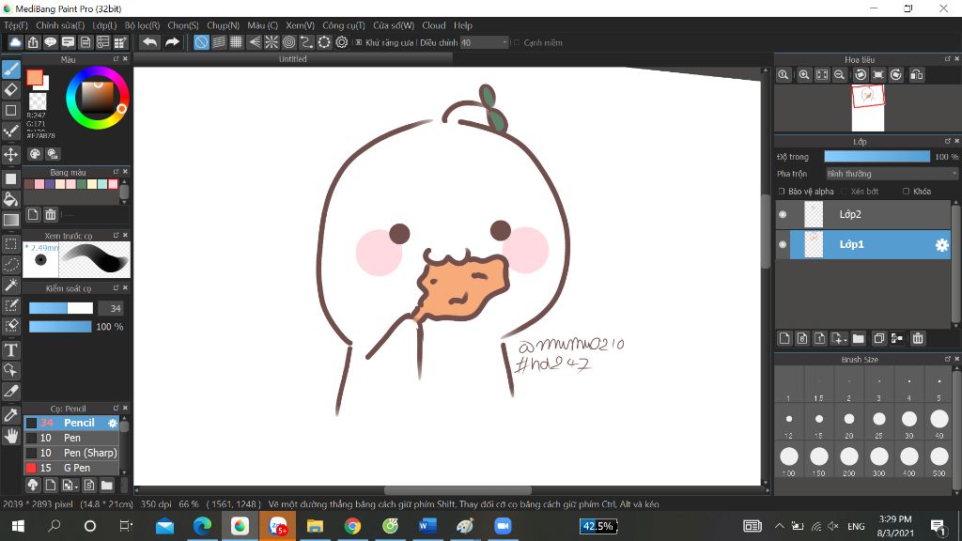Add a folder layer
Viewport: 962px width, 541px height.
coord(859,338)
